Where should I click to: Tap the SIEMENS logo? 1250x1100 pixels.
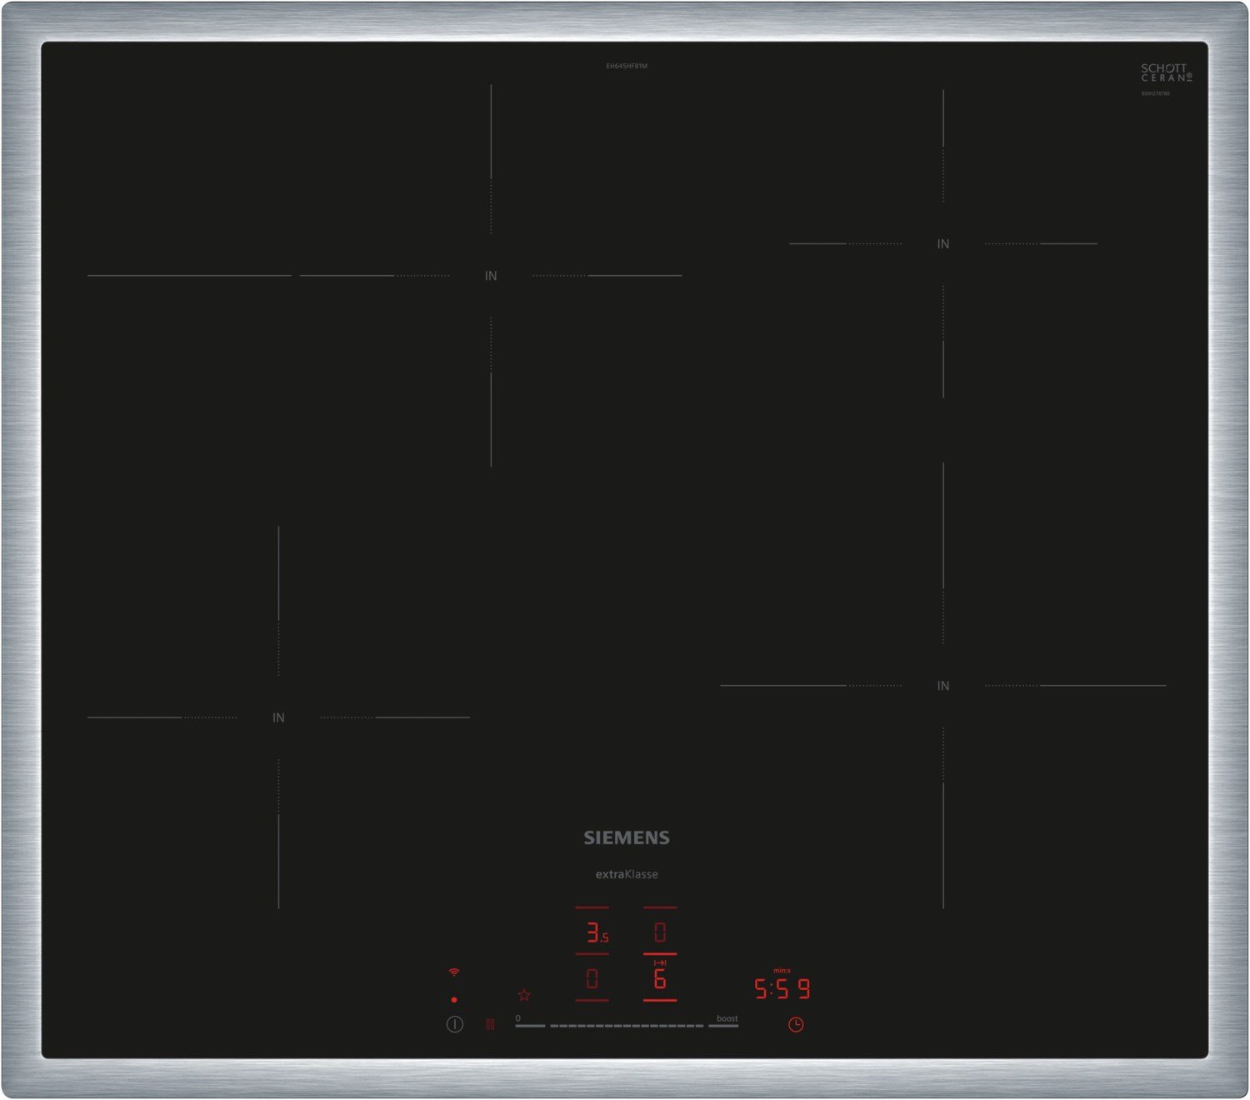(x=627, y=838)
